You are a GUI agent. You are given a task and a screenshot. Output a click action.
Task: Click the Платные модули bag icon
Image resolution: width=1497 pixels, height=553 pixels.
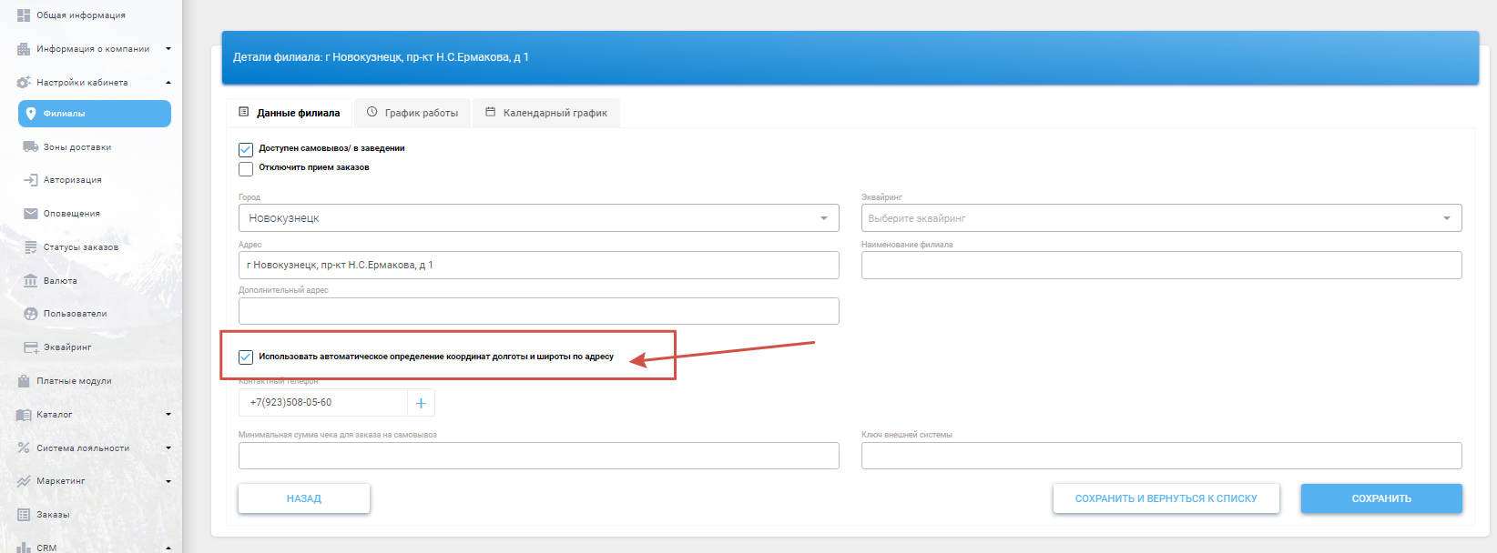tap(24, 381)
